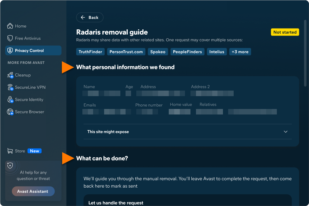309x206 pixels.
Task: Open Free Antivirus section
Action: (33, 38)
